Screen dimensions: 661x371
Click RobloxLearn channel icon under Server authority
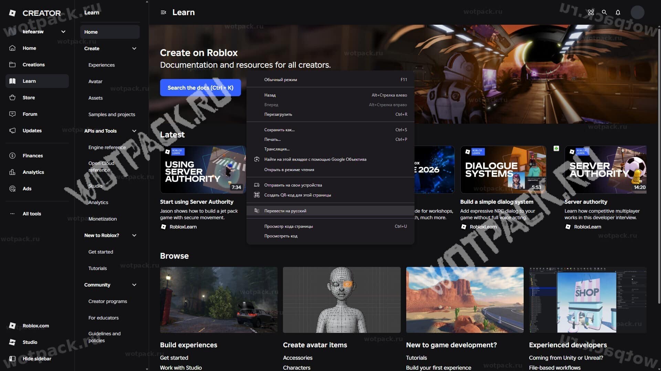point(568,227)
